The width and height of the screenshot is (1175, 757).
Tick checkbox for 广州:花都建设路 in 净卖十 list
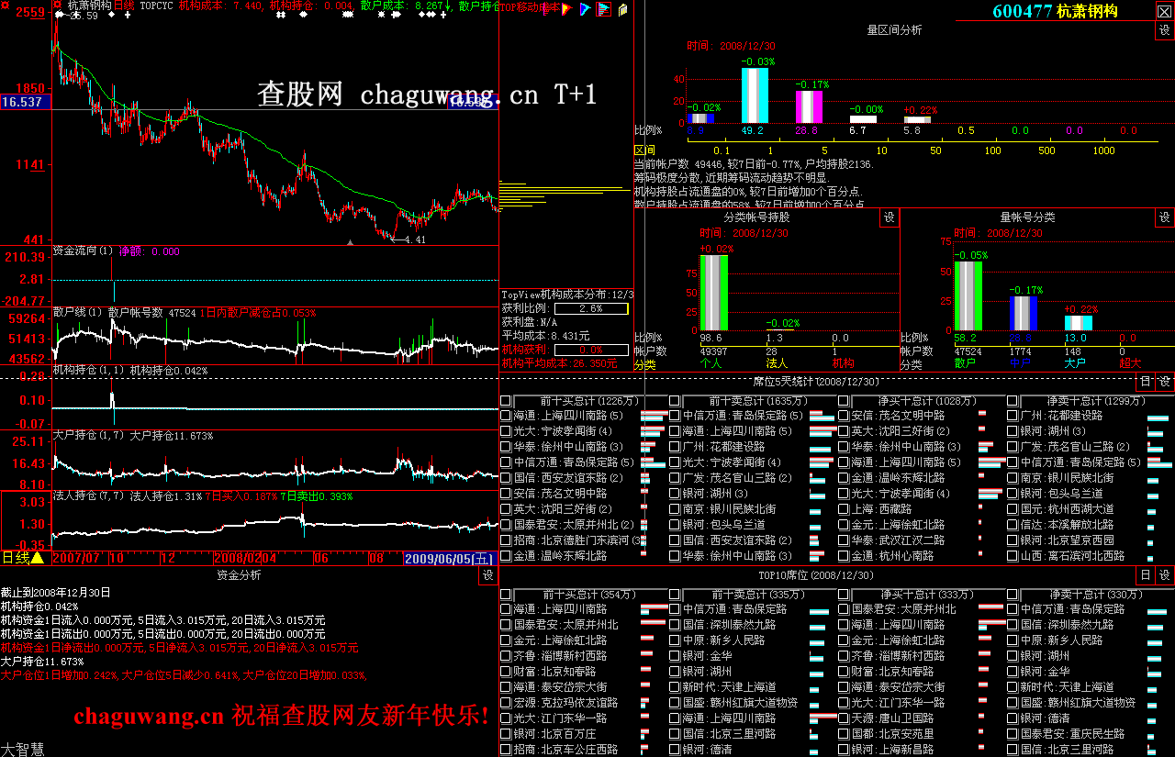pos(1013,417)
